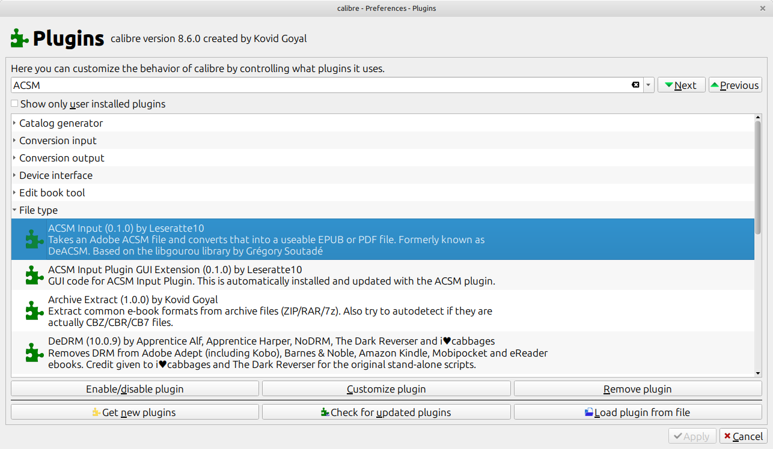Expand the Device interface category
The width and height of the screenshot is (773, 449).
point(14,175)
